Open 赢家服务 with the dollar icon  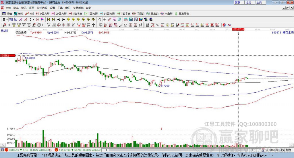(182, 14)
